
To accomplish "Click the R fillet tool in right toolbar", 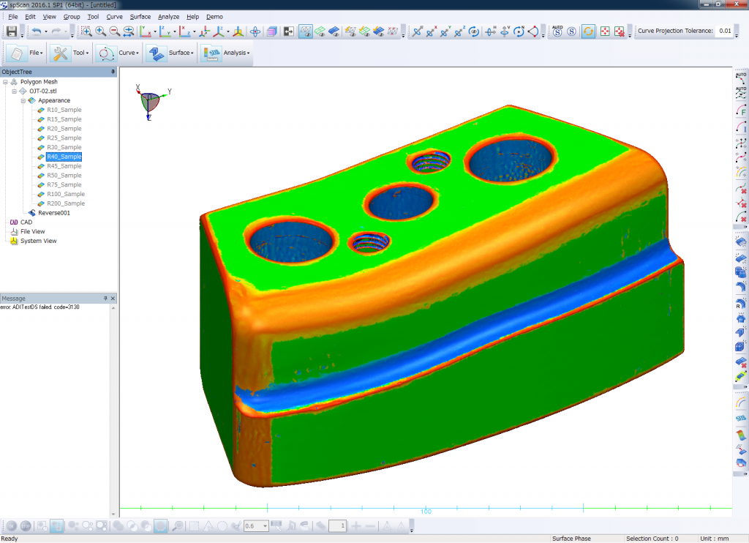I will (740, 303).
